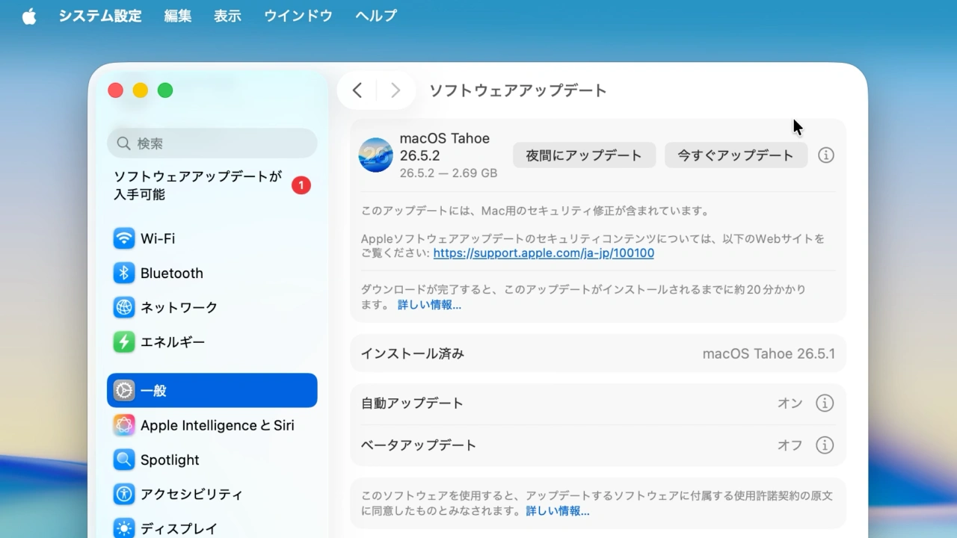Open the 編集 menu
Screen dimensions: 957x538
[178, 16]
